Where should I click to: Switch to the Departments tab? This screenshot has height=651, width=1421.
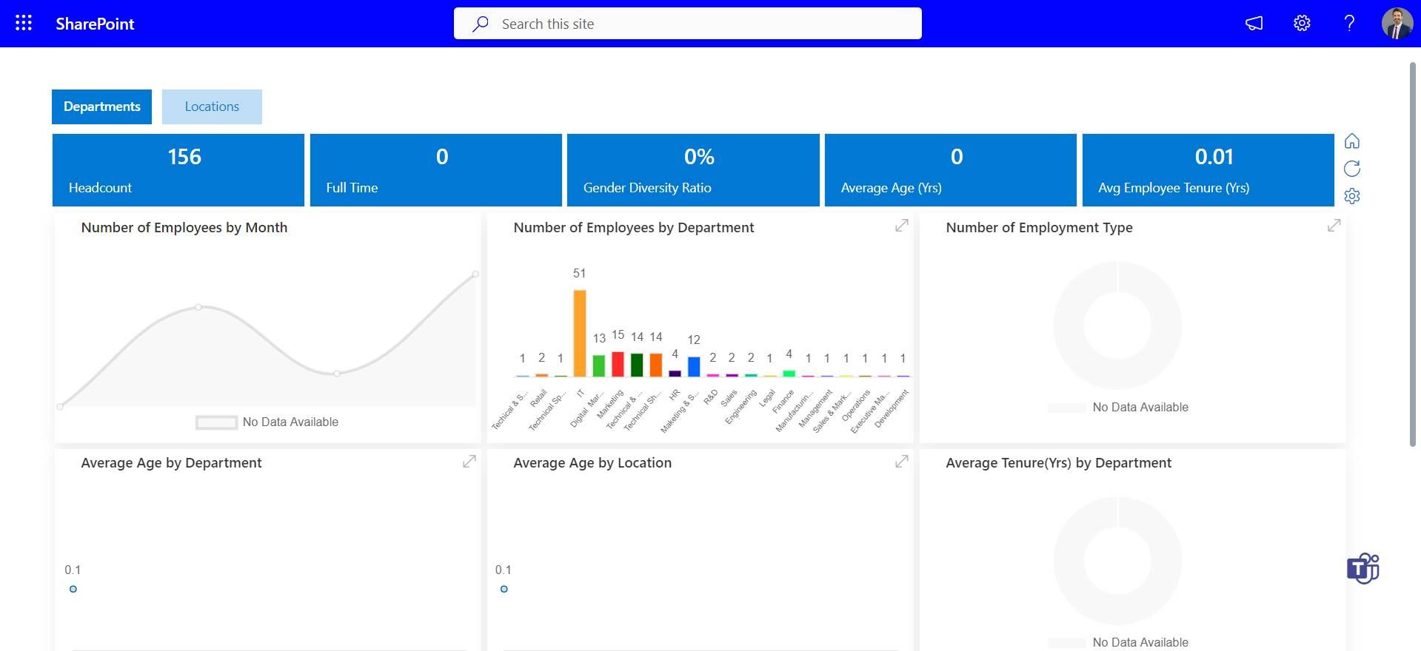101,107
